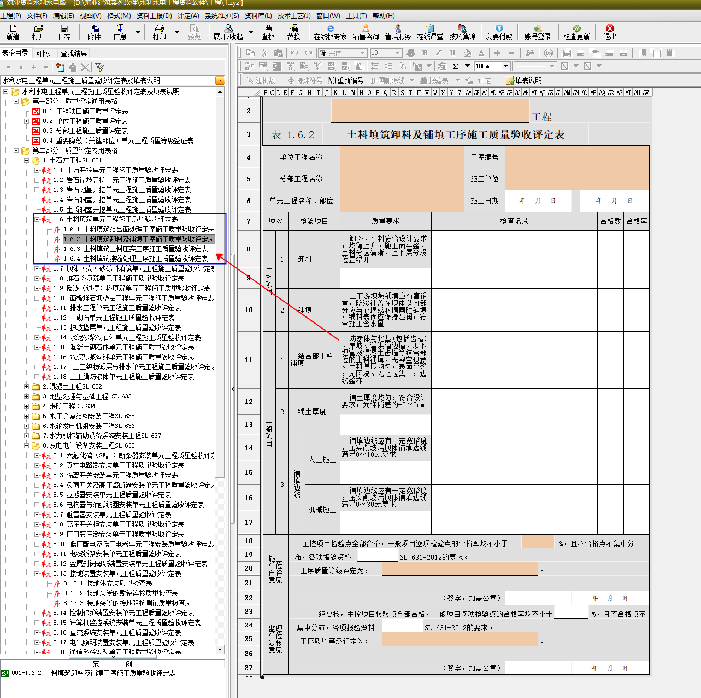Click the 展开/收起 expand-collapse icon
Screen dimensions: 701x698
pos(228,32)
